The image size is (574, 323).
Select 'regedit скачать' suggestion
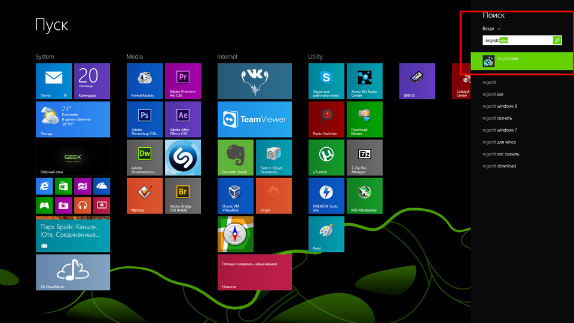click(x=497, y=118)
